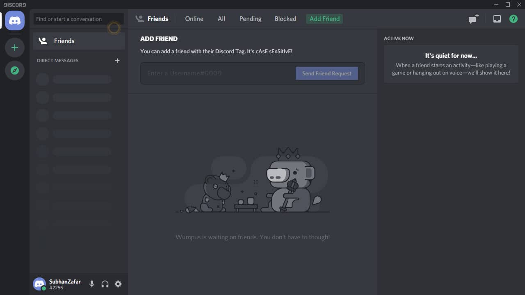Viewport: 525px width, 295px height.
Task: Switch to the Pending tab
Action: (x=250, y=18)
